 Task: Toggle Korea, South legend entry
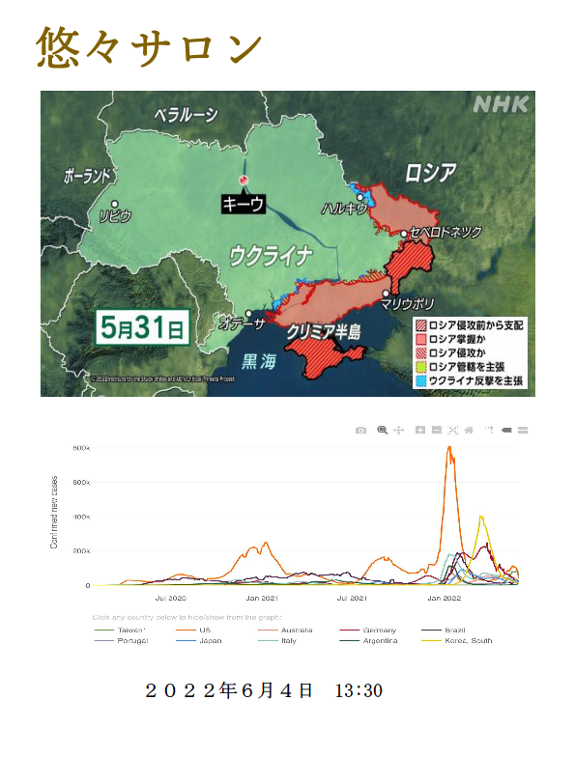[x=457, y=641]
